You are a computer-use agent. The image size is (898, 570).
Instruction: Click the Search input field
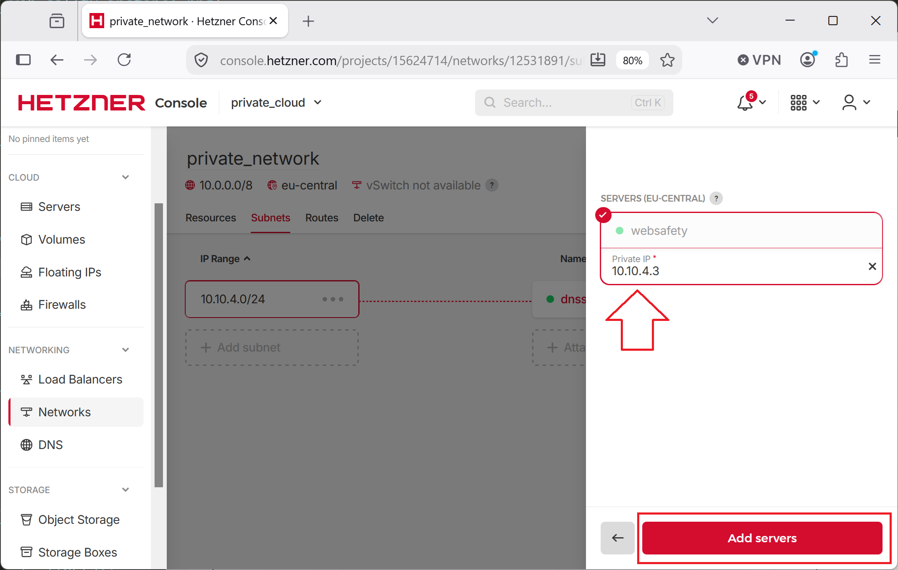pos(574,102)
